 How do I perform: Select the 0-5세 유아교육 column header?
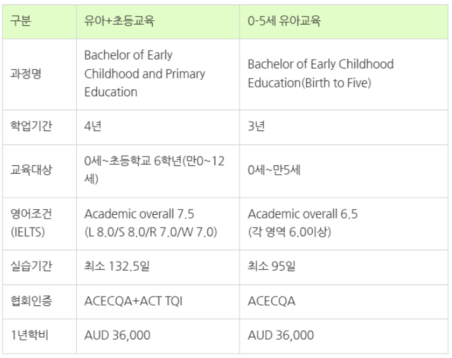click(344, 22)
